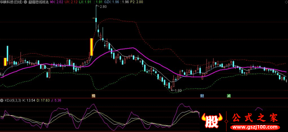Select the 减 event marker icon
Viewport: 288px width, 132px height.
click(x=229, y=96)
